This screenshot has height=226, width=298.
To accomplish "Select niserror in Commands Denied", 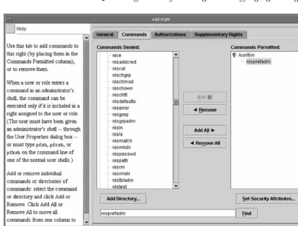I will click(120, 108).
